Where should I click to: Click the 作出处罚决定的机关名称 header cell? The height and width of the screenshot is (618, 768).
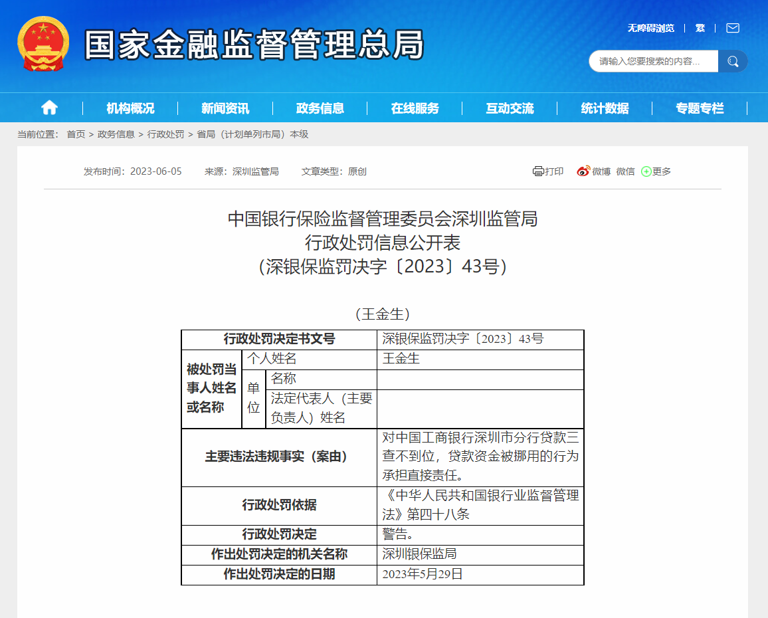pyautogui.click(x=279, y=555)
